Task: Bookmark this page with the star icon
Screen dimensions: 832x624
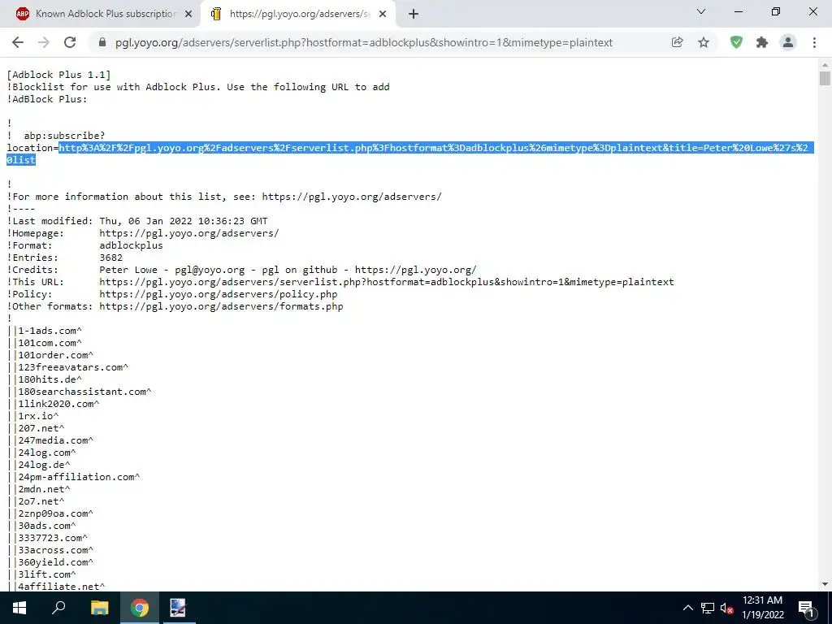Action: click(x=704, y=42)
